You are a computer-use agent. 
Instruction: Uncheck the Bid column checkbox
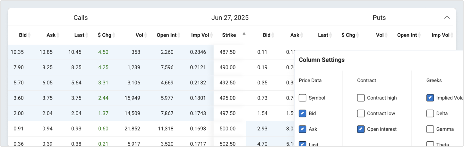click(302, 113)
